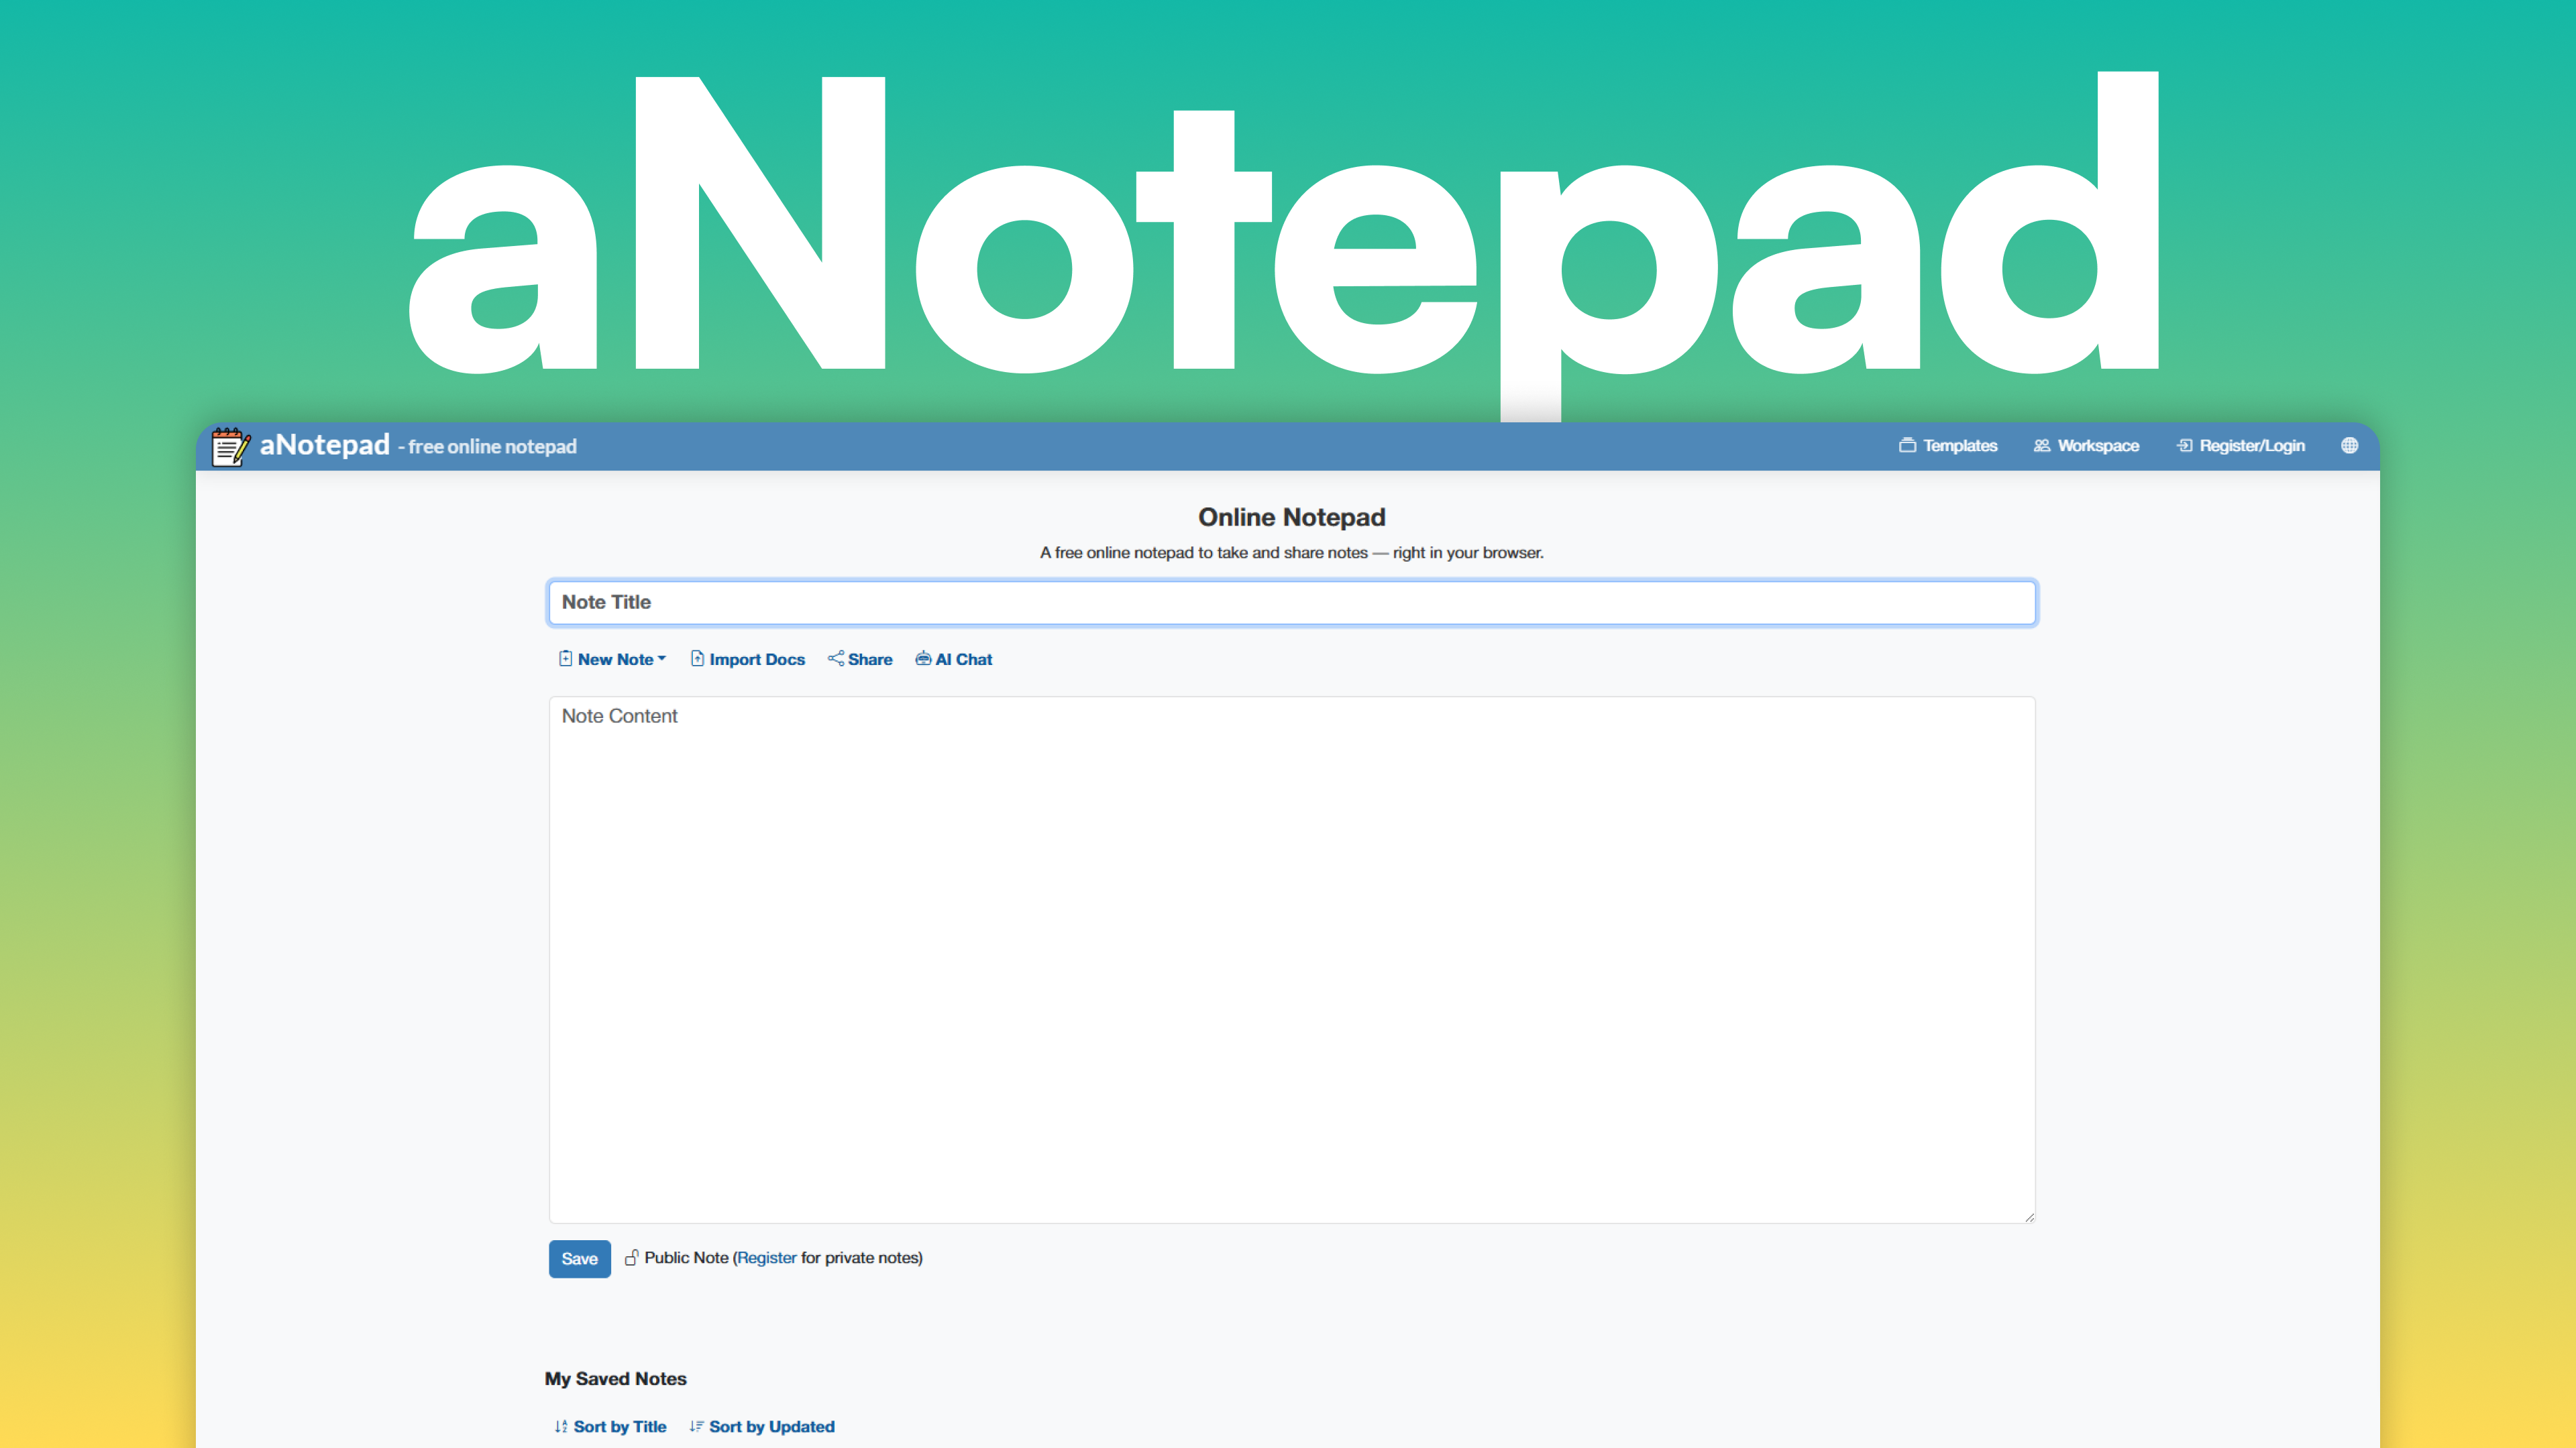Focus the Note Title field
The height and width of the screenshot is (1448, 2576).
(x=1292, y=603)
